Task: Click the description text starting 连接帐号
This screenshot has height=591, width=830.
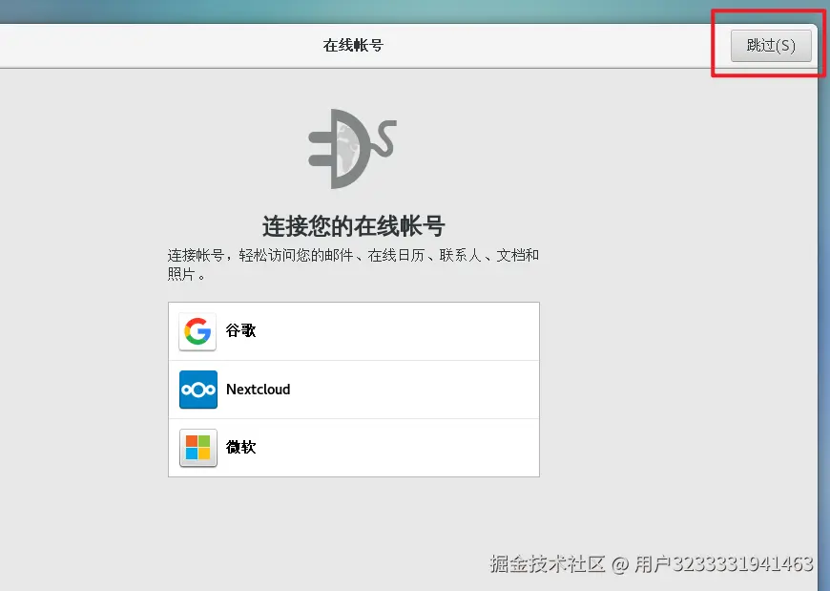Action: 353,264
